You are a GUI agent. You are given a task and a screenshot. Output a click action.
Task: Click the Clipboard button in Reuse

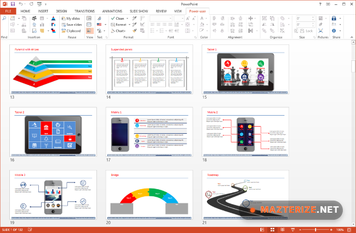tap(71, 31)
